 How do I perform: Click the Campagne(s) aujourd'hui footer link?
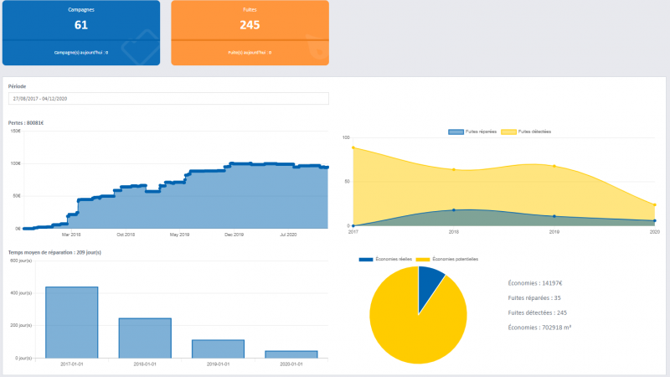tap(81, 52)
